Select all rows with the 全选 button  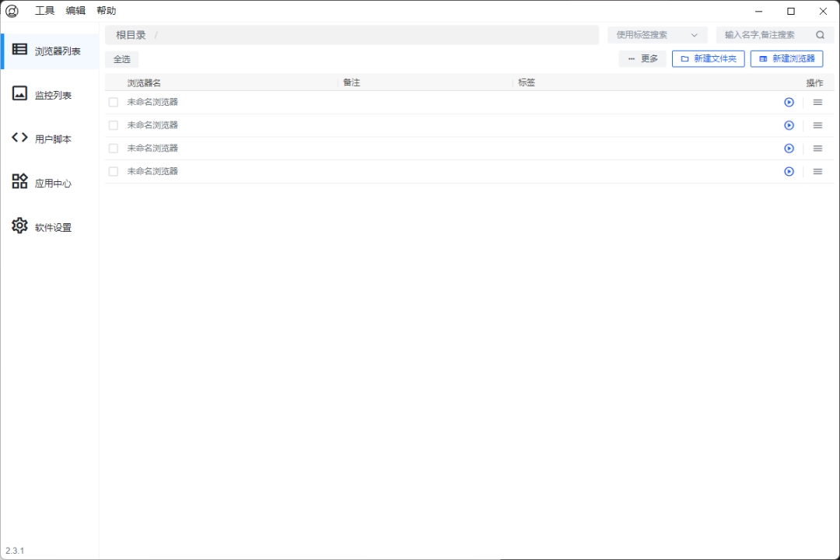tap(121, 58)
